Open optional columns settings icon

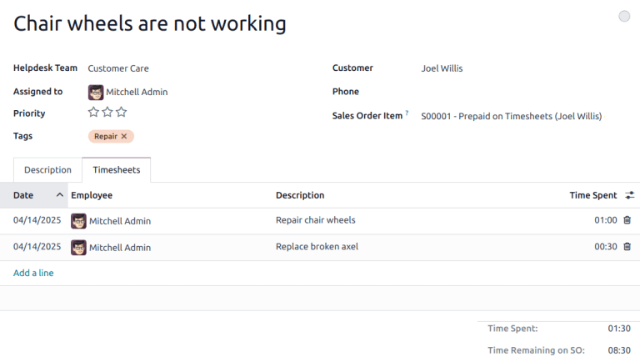(630, 195)
